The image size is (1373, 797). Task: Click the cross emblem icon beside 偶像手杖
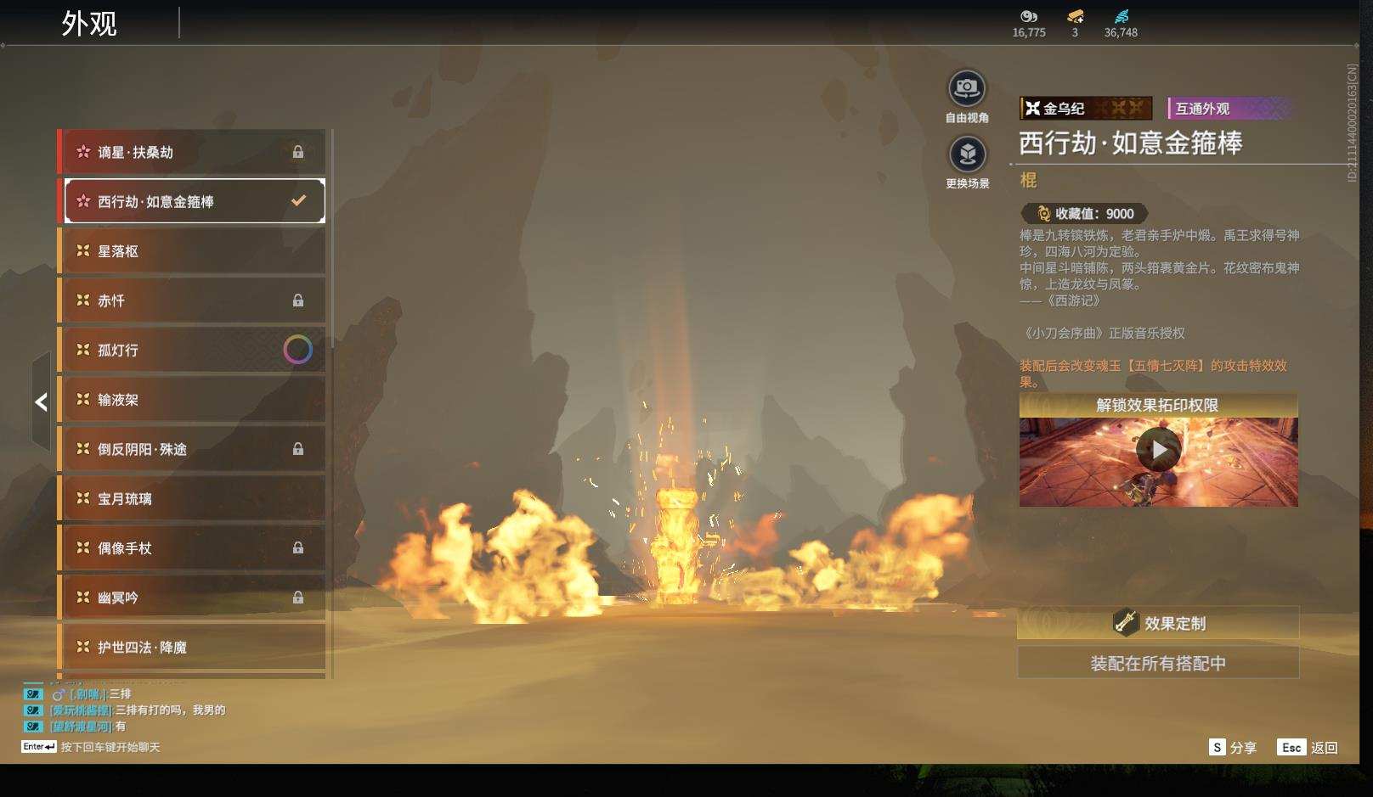click(x=83, y=548)
